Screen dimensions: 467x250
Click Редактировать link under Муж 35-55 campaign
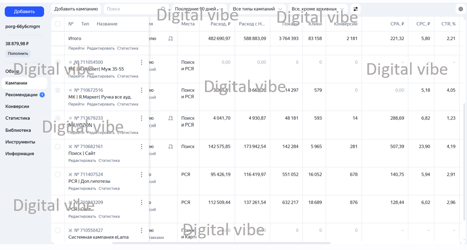101,76
